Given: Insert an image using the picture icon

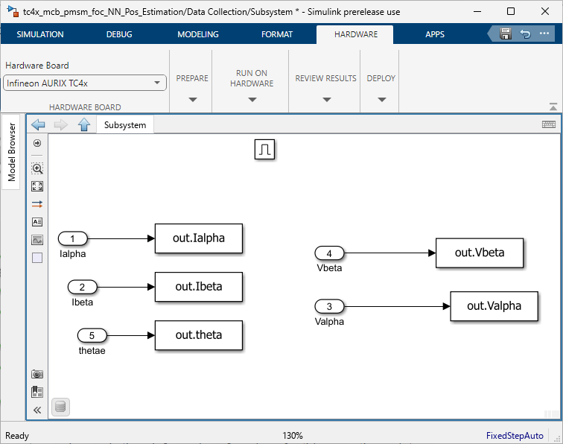Looking at the screenshot, I should [x=37, y=240].
